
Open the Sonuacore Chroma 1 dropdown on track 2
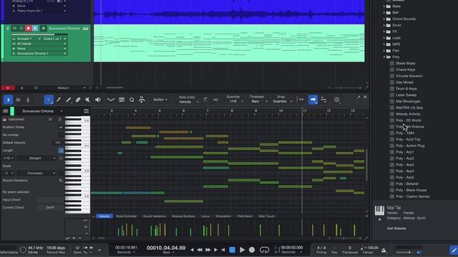click(39, 54)
